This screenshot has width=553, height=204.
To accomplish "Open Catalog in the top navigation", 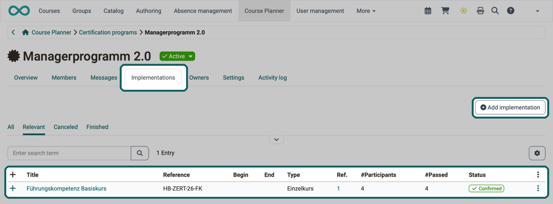I will click(113, 11).
